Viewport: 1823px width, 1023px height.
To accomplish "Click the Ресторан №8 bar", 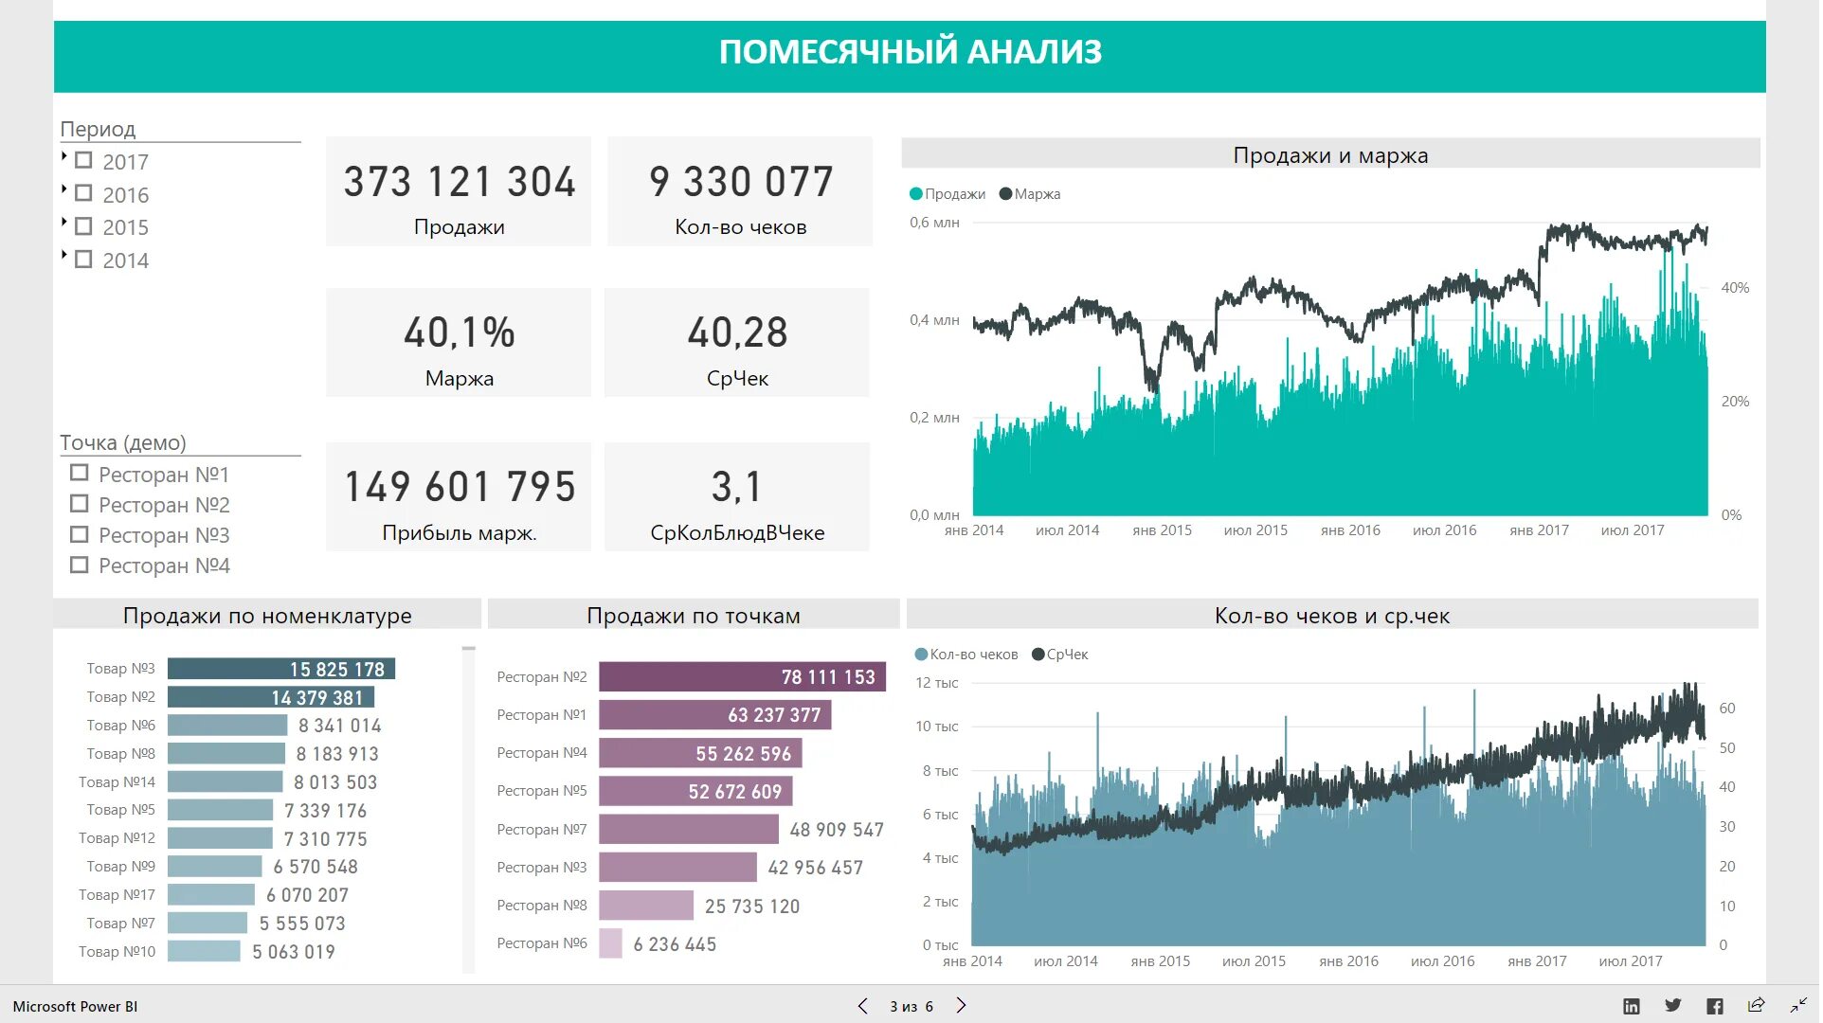I will pyautogui.click(x=648, y=907).
